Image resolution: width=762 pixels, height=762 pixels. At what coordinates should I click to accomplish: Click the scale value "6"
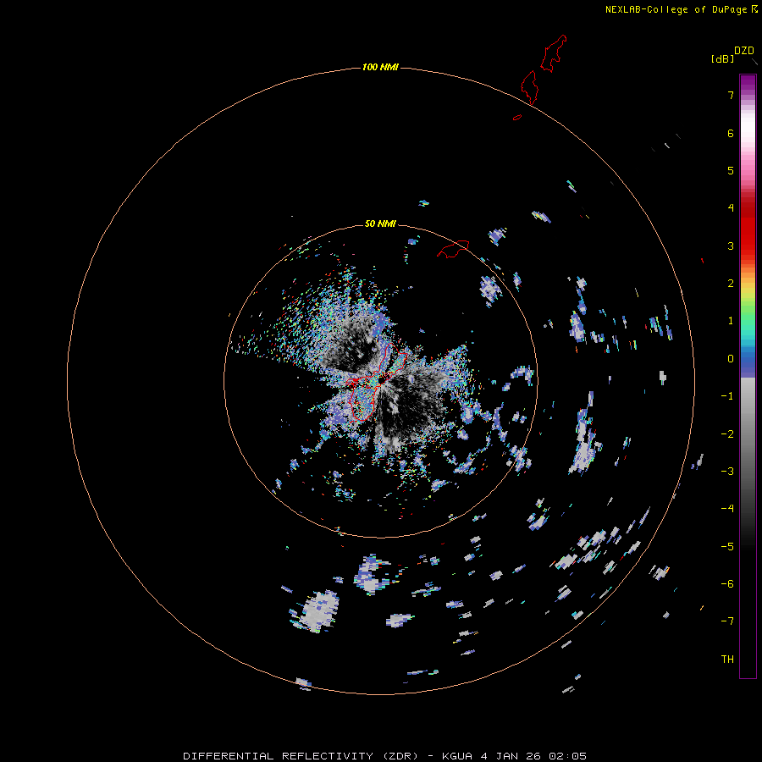click(x=731, y=133)
